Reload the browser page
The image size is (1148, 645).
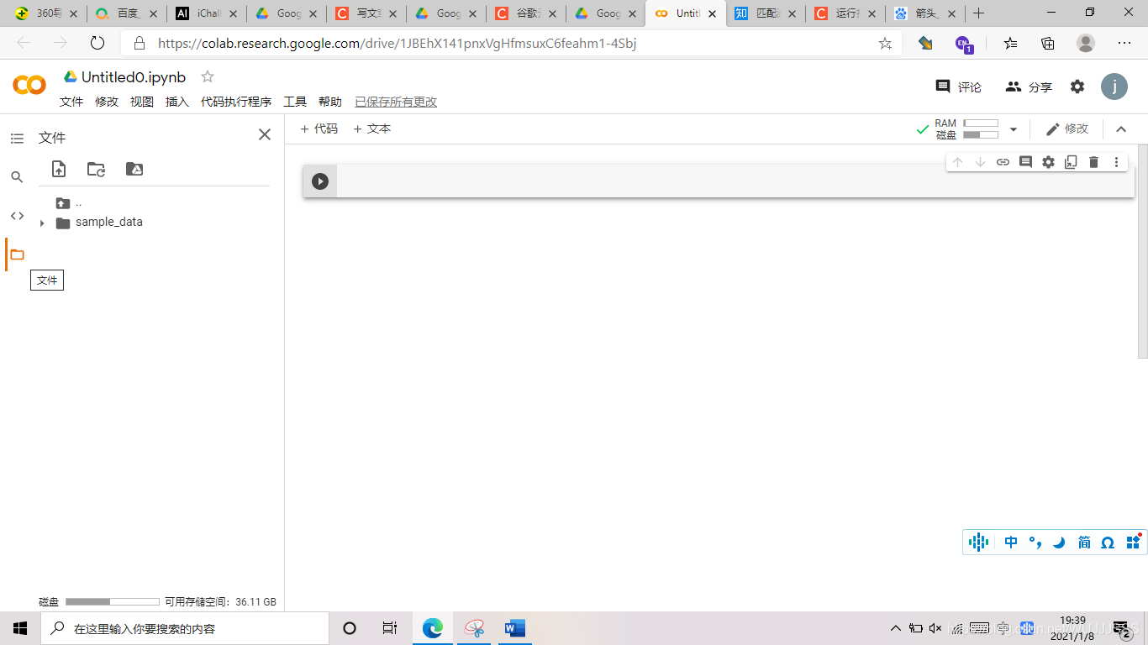coord(97,43)
